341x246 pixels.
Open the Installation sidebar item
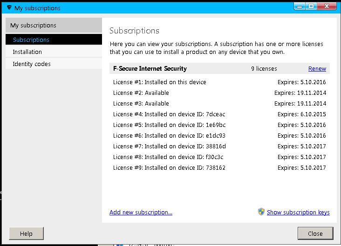[54, 52]
